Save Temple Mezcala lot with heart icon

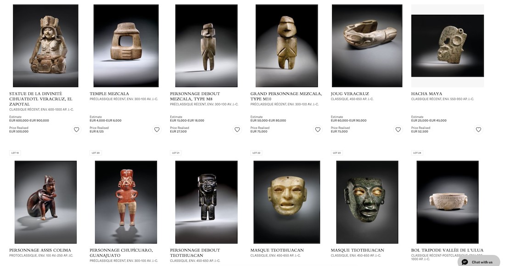click(x=157, y=130)
